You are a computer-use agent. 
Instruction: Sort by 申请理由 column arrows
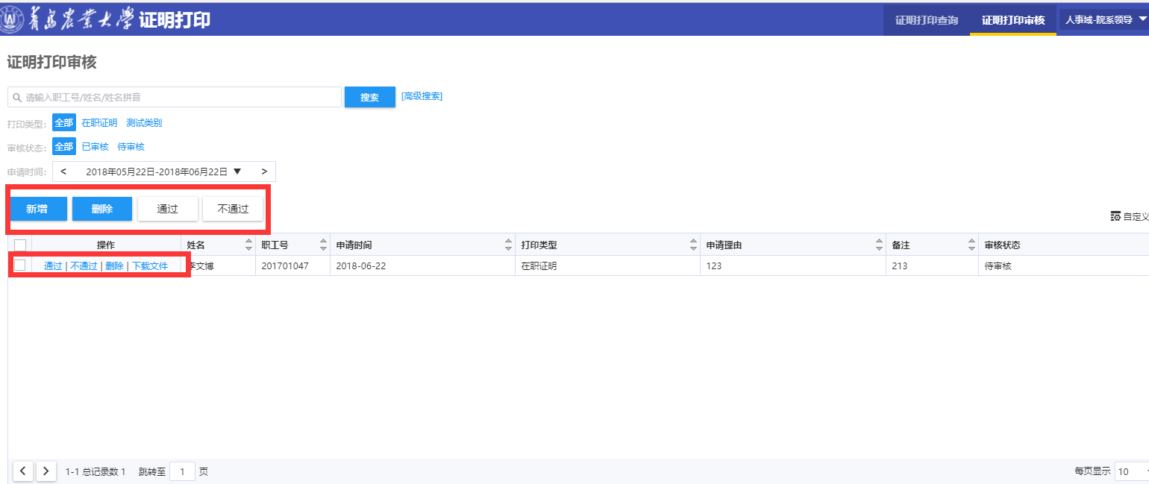pos(879,245)
